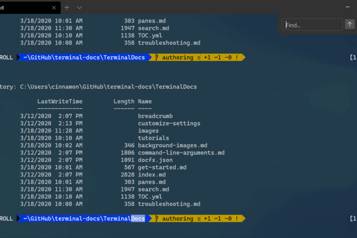Viewport: 357px width, 238px height.
Task: Click 'TOC.yml' in the lower listing
Action: [x=150, y=196]
